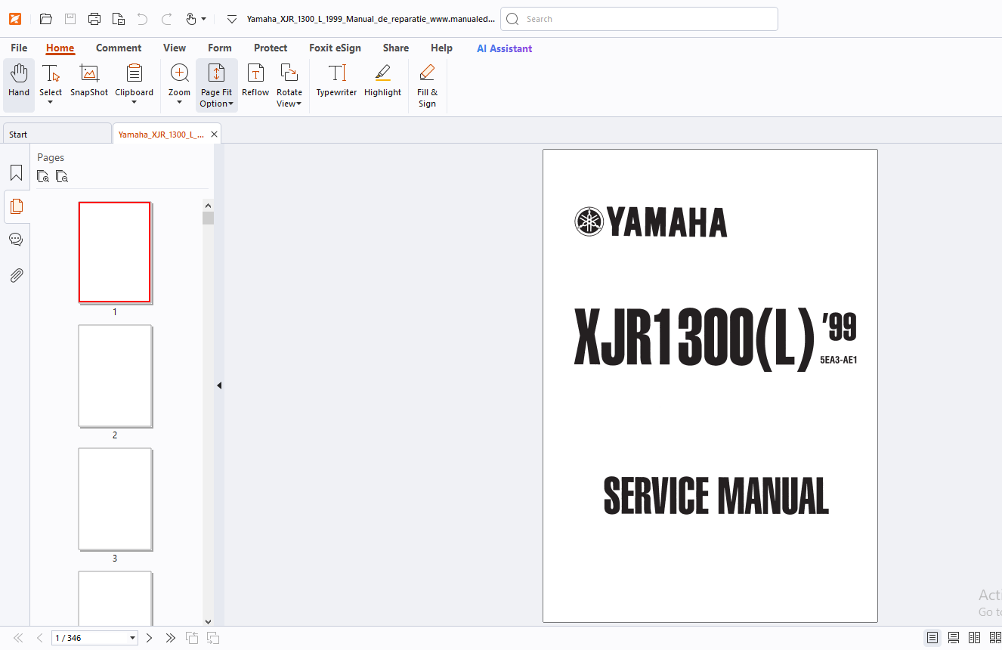Viewport: 1002px width, 650px height.
Task: Switch to facing pages view mode
Action: coord(975,638)
